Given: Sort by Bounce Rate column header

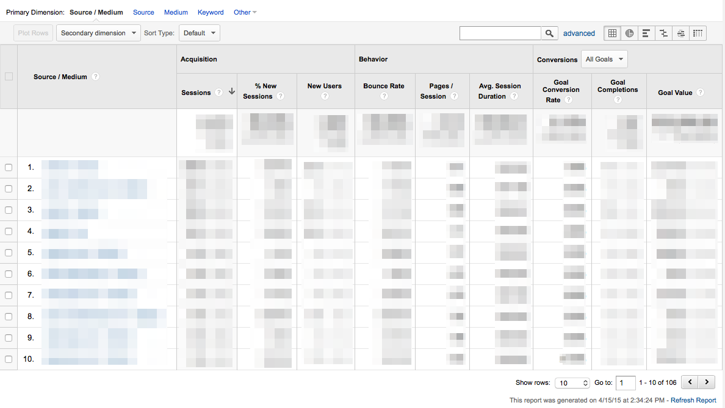Looking at the screenshot, I should click(x=384, y=86).
